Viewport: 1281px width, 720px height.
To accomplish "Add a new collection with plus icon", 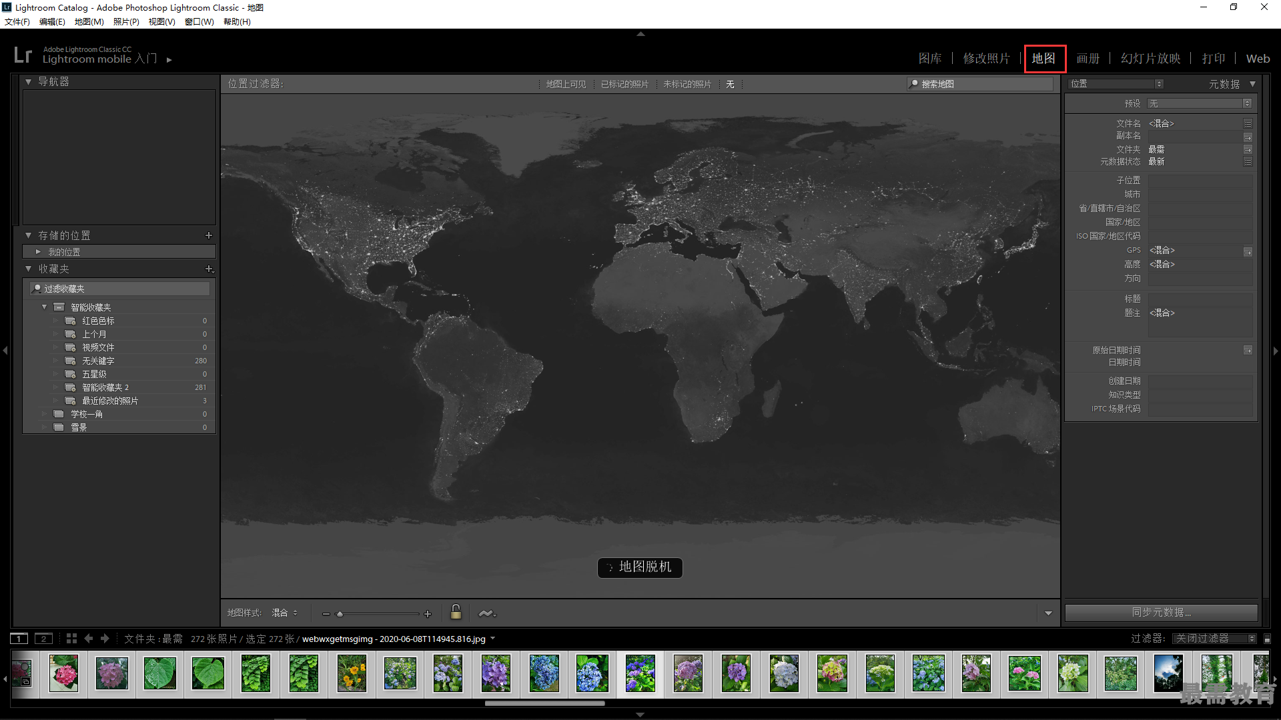I will 209,269.
